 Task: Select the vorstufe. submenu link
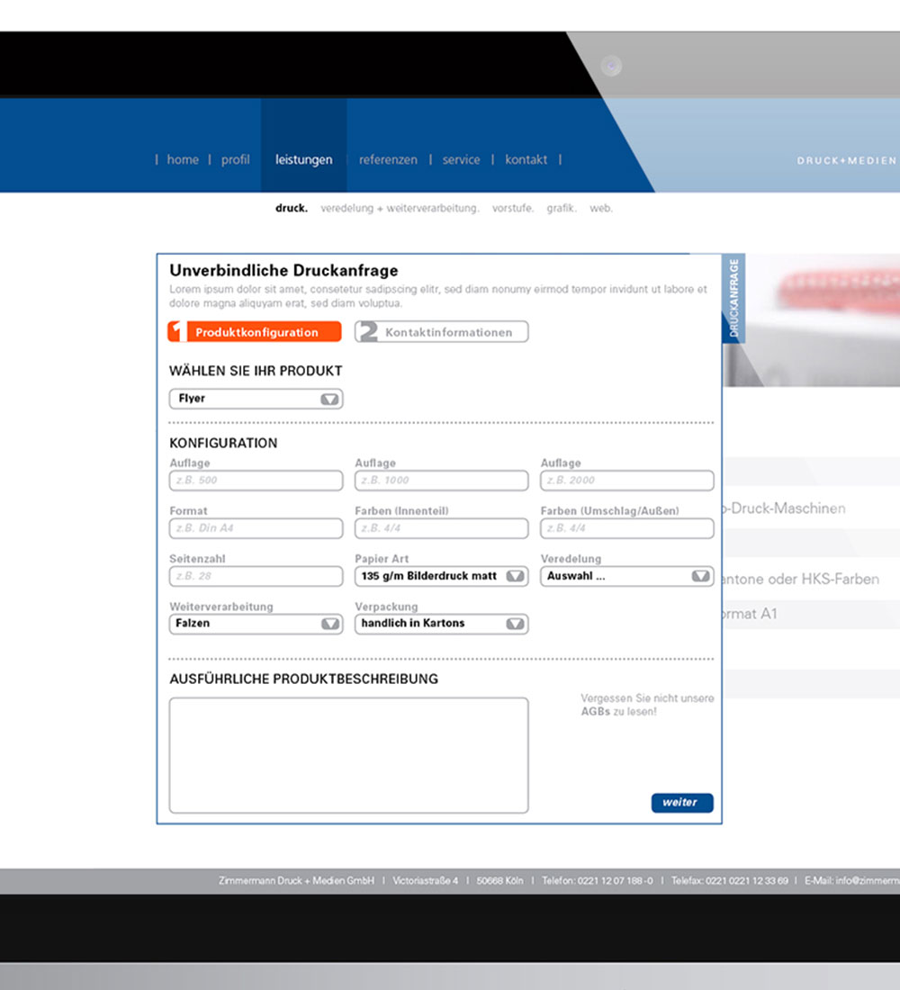coord(512,208)
